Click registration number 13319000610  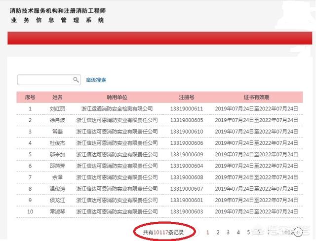coord(187,132)
